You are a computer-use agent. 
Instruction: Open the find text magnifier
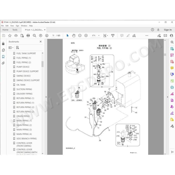[34, 35]
